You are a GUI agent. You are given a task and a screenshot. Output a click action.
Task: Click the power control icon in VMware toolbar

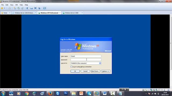[x=2, y=8]
